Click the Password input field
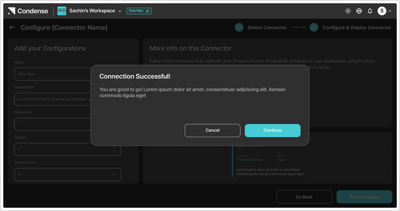This screenshot has height=211, width=400. point(53,124)
